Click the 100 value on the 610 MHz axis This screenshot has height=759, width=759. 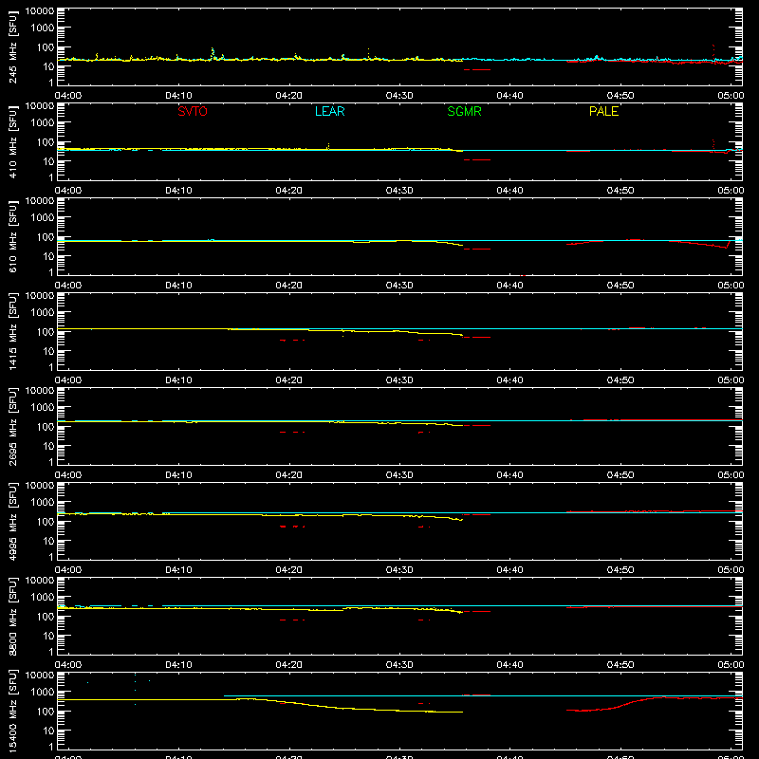pos(46,237)
